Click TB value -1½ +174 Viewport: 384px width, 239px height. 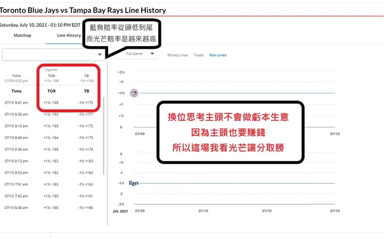click(x=86, y=149)
